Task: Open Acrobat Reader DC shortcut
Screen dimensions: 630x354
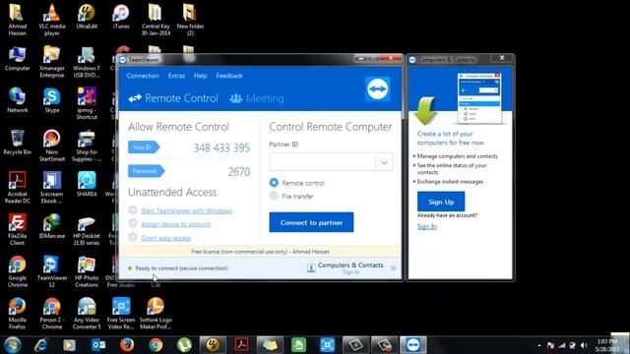Action: [18, 188]
